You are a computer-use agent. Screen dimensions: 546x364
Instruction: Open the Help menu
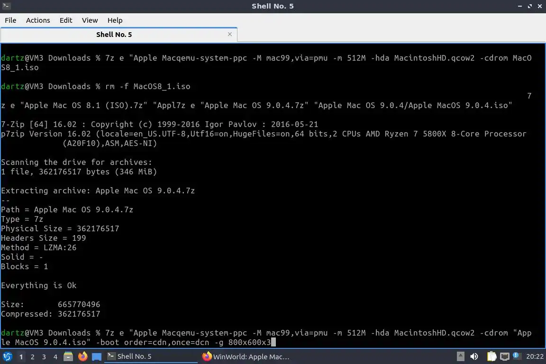(115, 20)
